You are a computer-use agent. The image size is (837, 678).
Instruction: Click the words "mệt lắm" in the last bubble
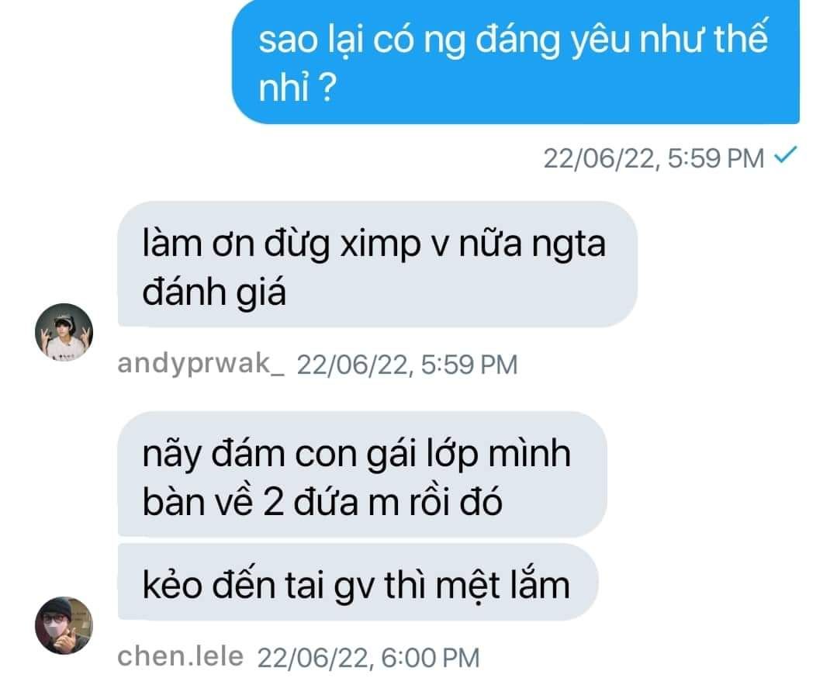click(503, 585)
